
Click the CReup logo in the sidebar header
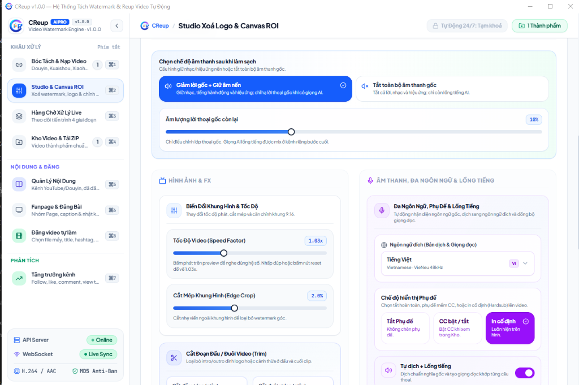click(x=16, y=25)
